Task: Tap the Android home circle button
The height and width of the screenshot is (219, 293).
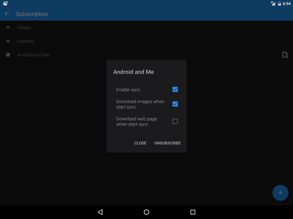Action: [x=147, y=212]
